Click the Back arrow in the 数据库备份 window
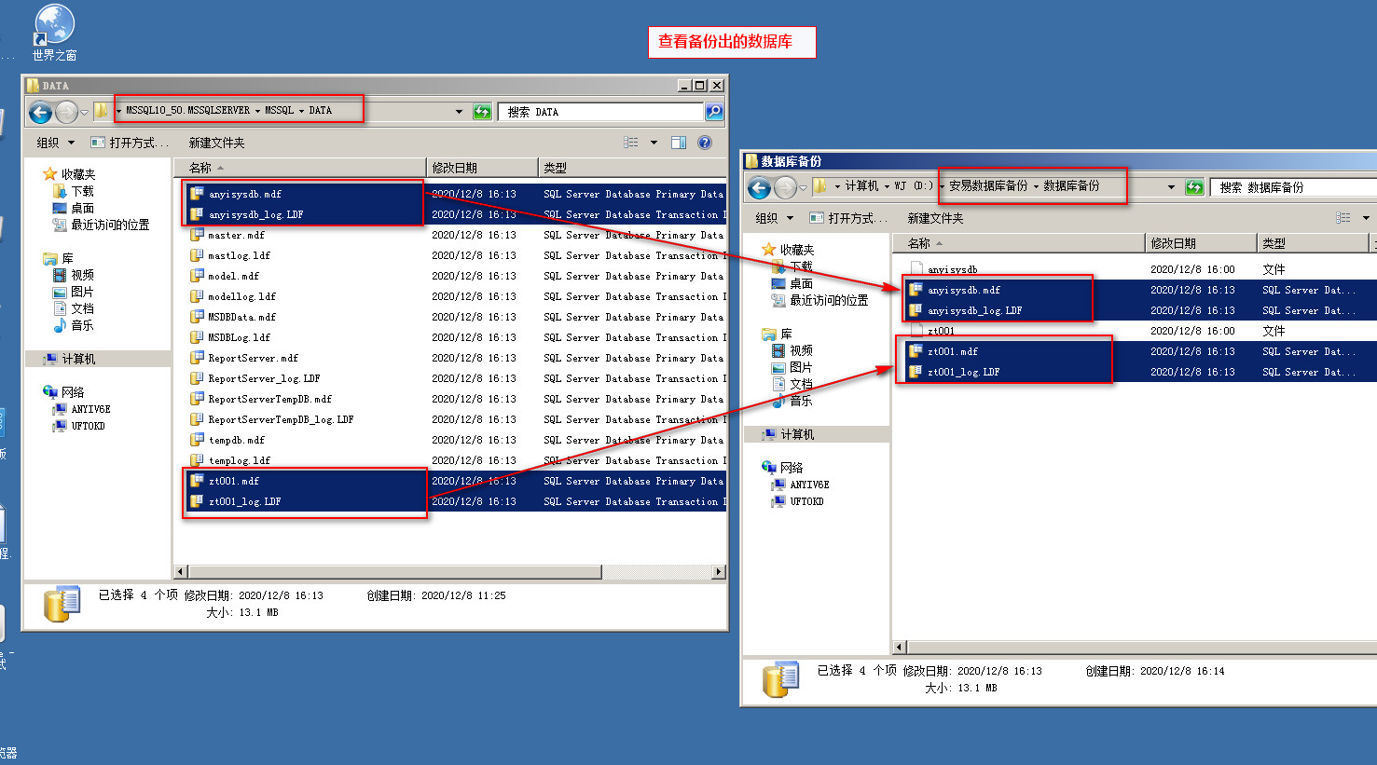The image size is (1377, 765). 760,188
